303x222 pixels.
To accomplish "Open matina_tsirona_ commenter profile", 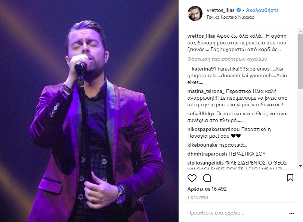I will coord(206,91).
